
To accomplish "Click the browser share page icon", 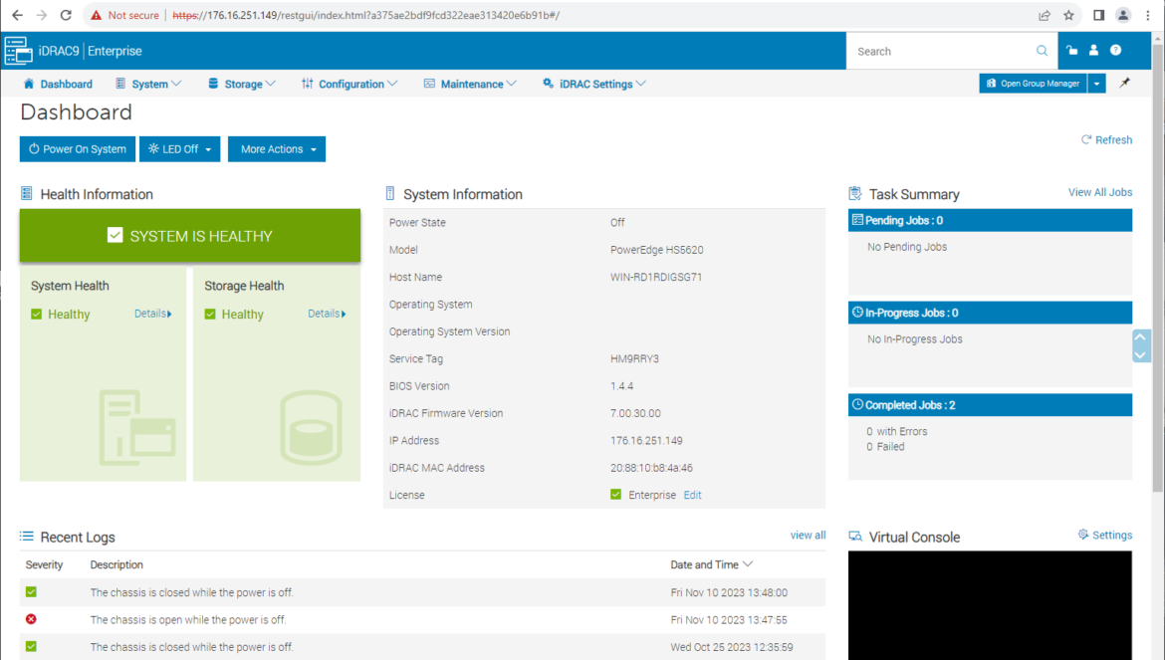I will click(x=1045, y=15).
